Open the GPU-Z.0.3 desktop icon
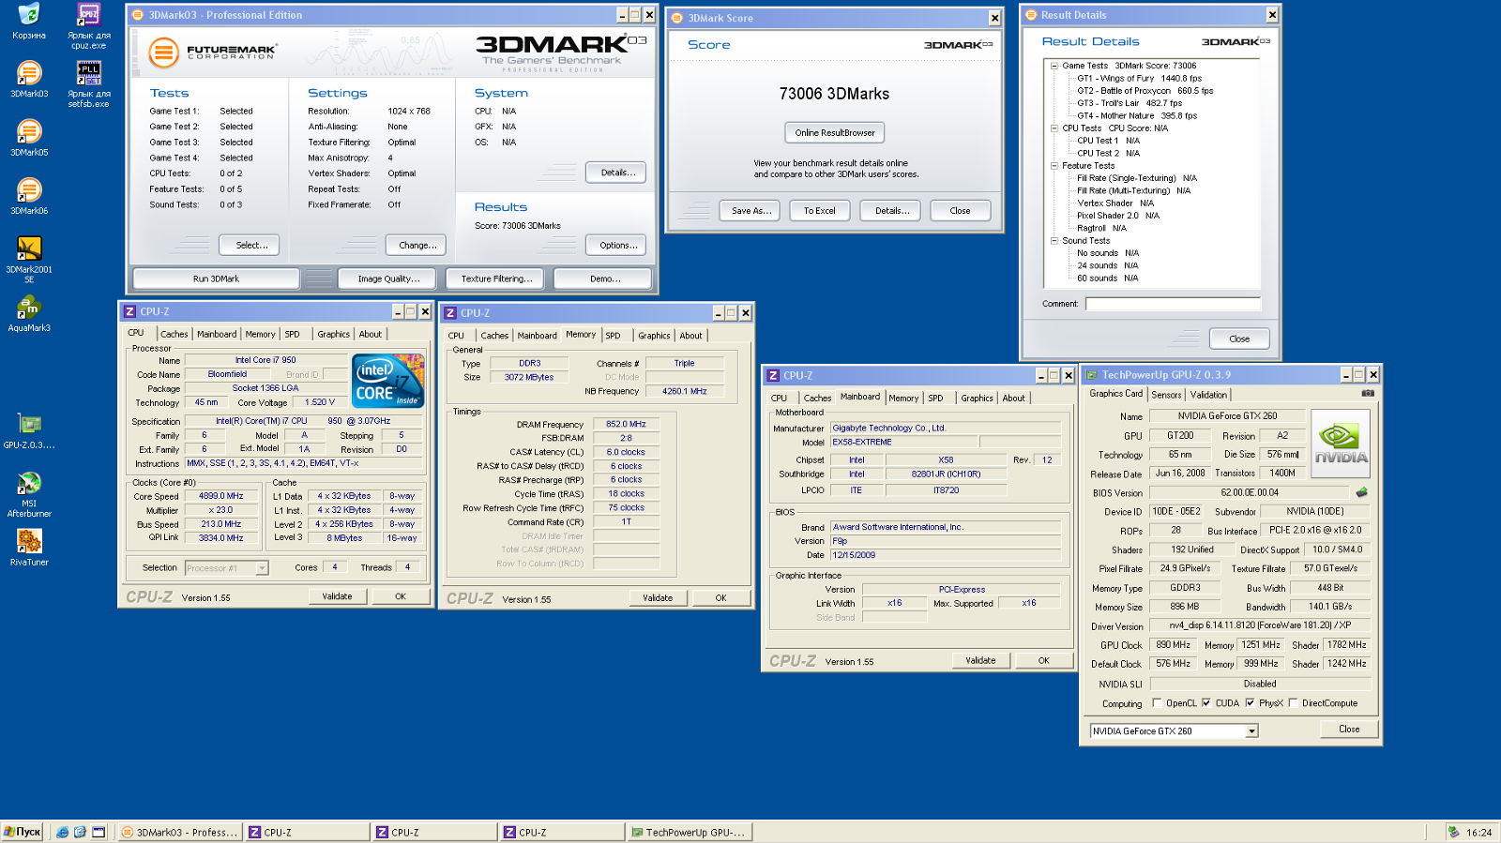1501x843 pixels. (29, 430)
